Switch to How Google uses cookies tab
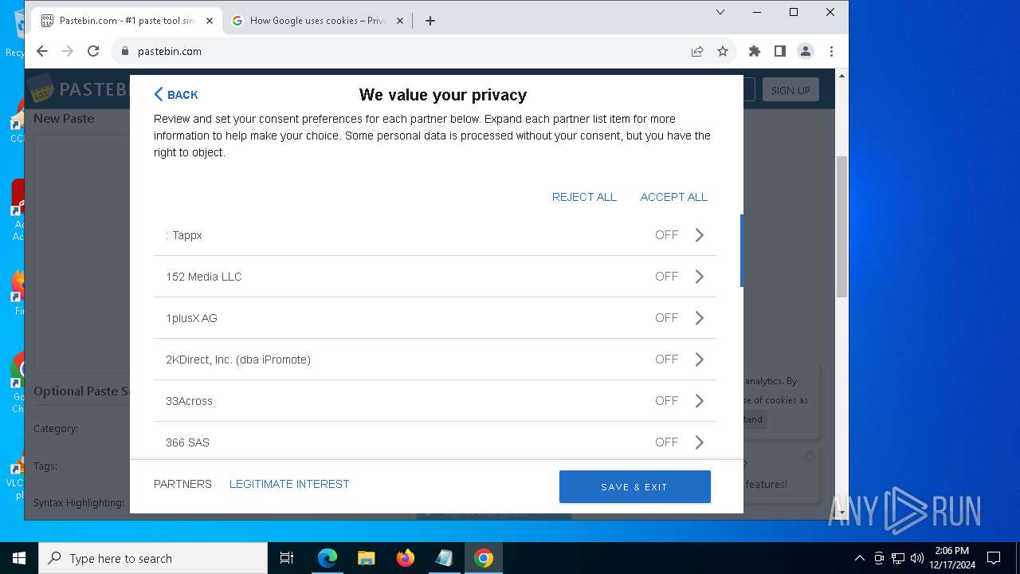The image size is (1020, 574). [x=318, y=21]
